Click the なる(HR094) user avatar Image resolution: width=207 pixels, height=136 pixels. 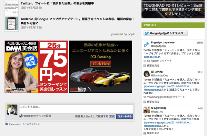pos(147,110)
